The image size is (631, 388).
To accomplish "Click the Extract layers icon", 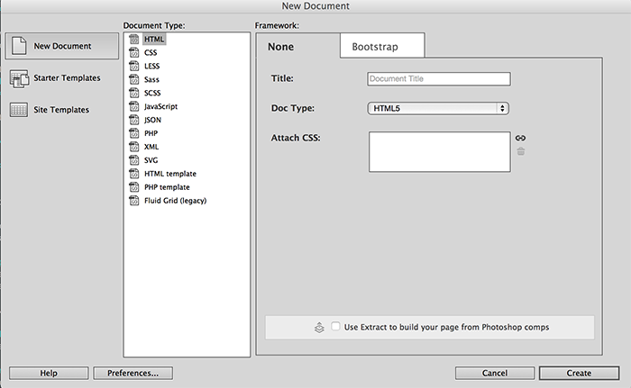I will pyautogui.click(x=319, y=327).
